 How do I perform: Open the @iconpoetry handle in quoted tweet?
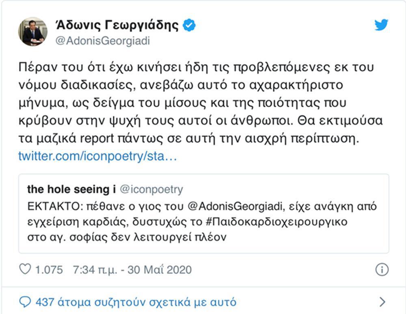[x=151, y=189]
